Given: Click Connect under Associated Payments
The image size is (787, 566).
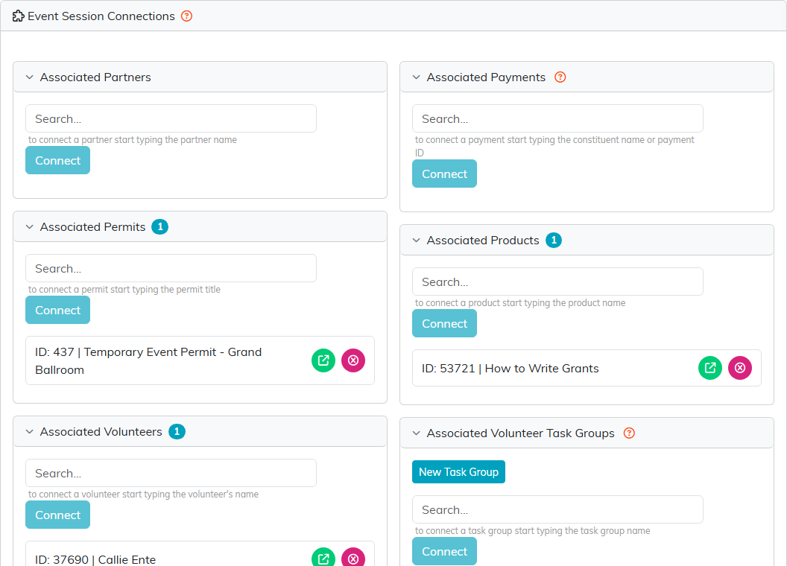Looking at the screenshot, I should pyautogui.click(x=444, y=174).
